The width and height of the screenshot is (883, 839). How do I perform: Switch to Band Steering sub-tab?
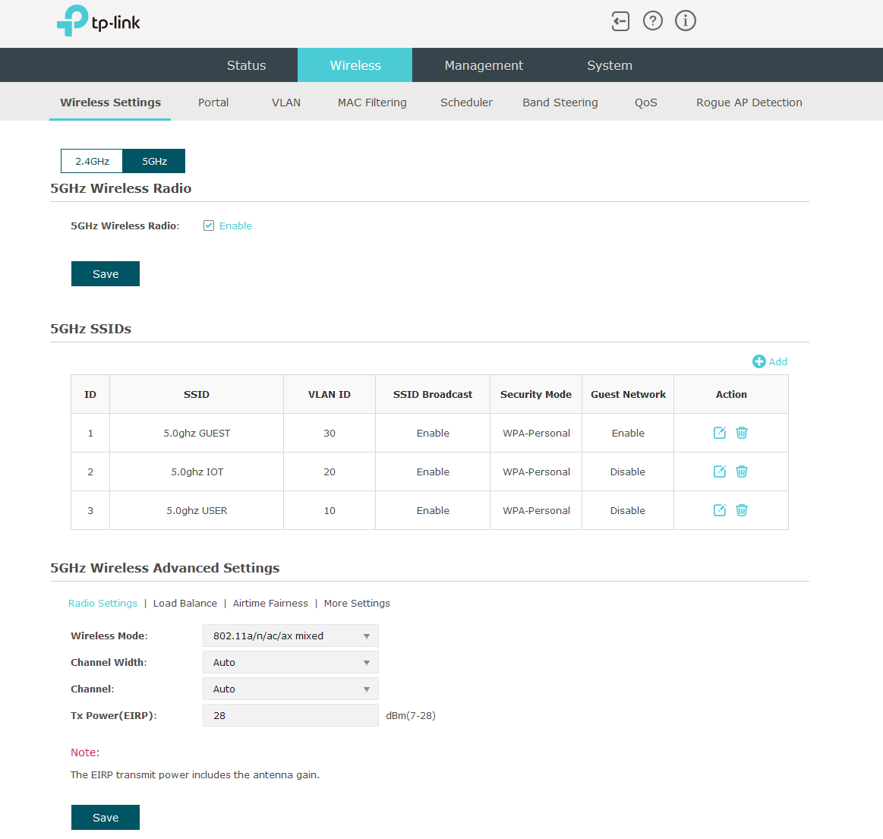(560, 103)
